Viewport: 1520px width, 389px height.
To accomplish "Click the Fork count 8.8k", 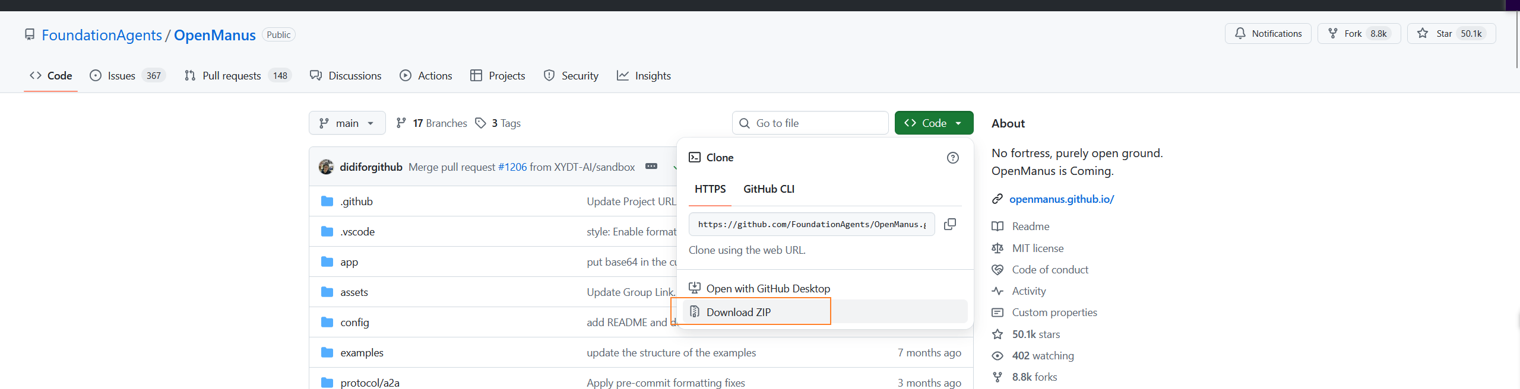I will pyautogui.click(x=1379, y=34).
